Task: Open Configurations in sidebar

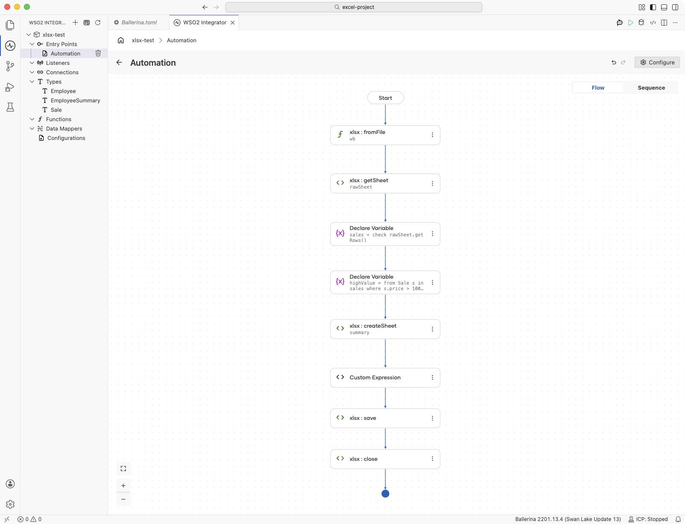Action: [66, 138]
